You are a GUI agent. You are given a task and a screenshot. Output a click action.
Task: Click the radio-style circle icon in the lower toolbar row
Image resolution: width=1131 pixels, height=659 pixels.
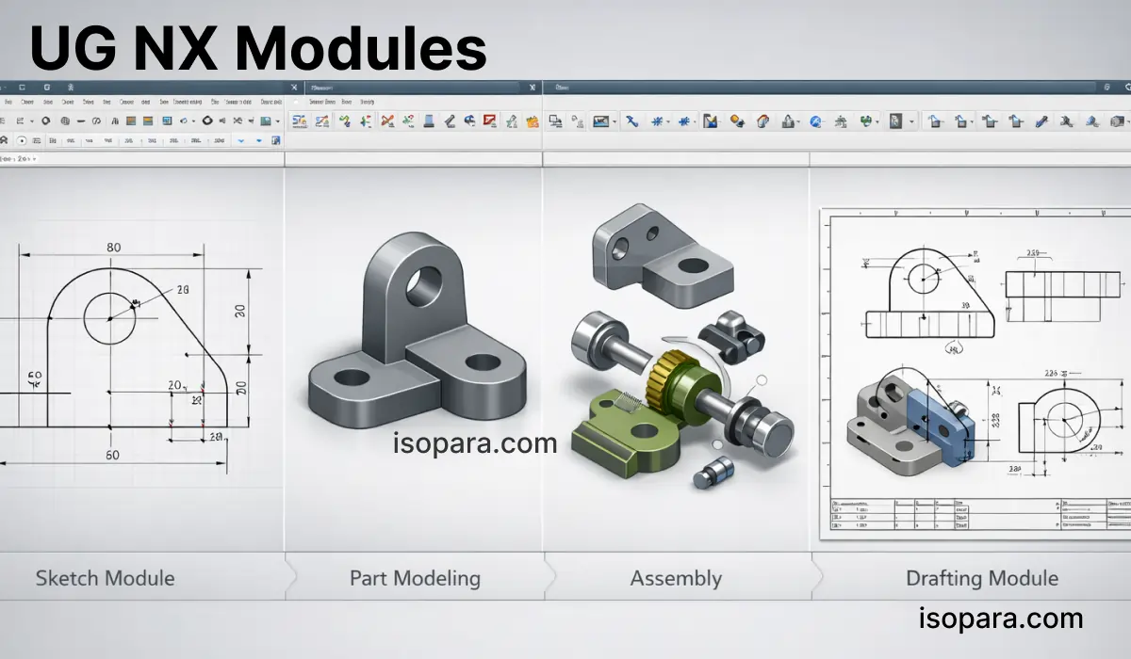pos(22,140)
